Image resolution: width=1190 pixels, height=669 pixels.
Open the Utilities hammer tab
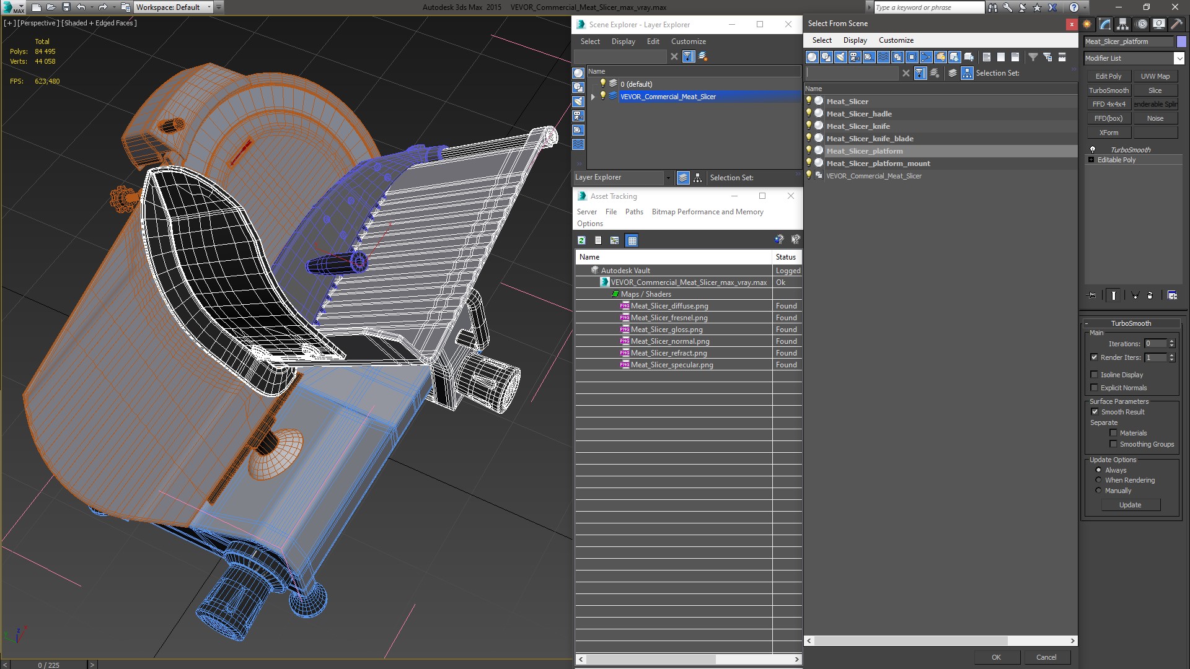1176,24
